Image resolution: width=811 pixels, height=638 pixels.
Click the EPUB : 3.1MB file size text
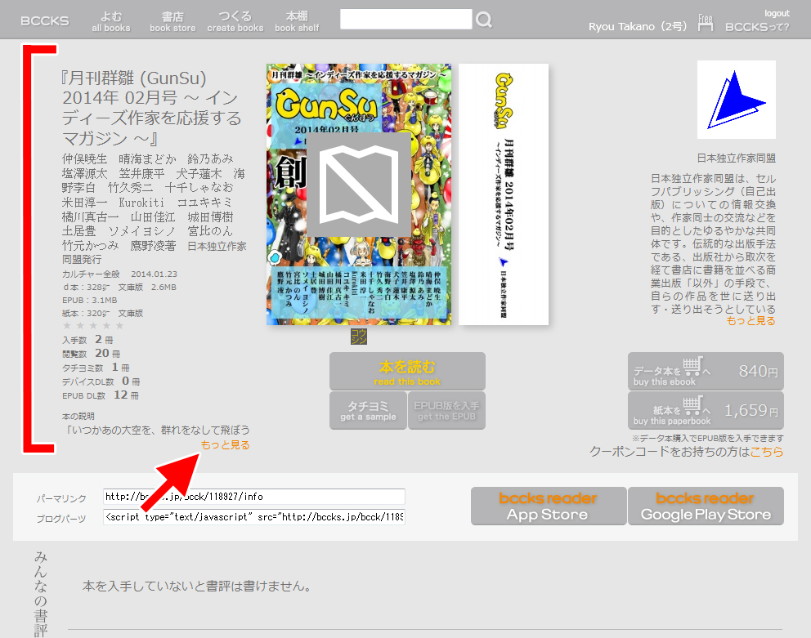89,301
